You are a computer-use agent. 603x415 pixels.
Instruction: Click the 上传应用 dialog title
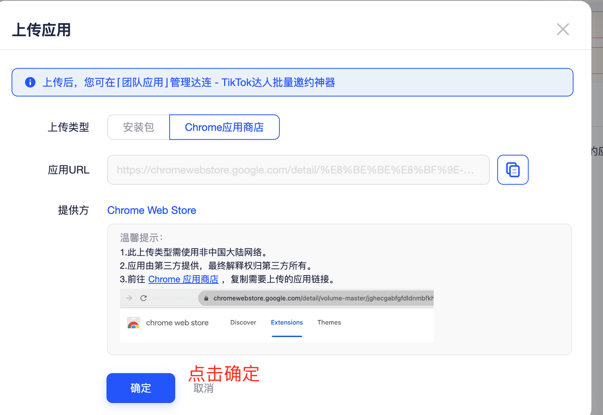tap(41, 30)
